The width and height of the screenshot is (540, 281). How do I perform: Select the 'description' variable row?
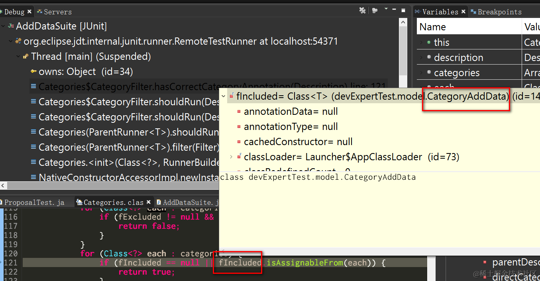(x=478, y=57)
